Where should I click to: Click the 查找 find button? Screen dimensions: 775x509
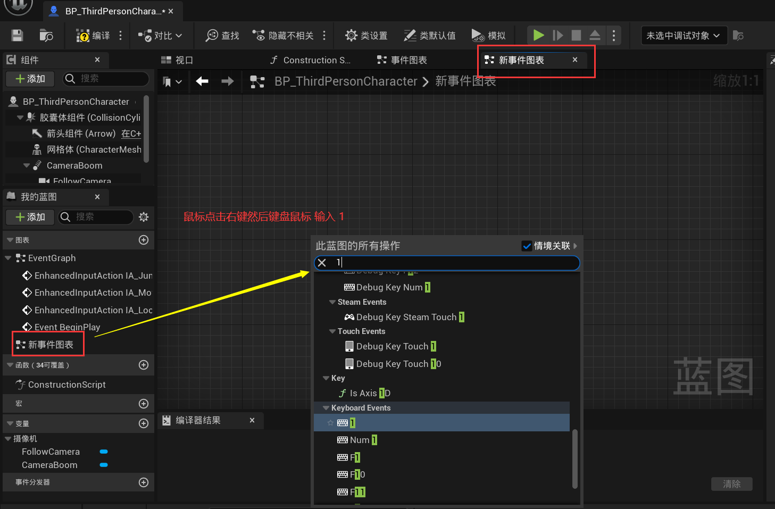coord(222,36)
